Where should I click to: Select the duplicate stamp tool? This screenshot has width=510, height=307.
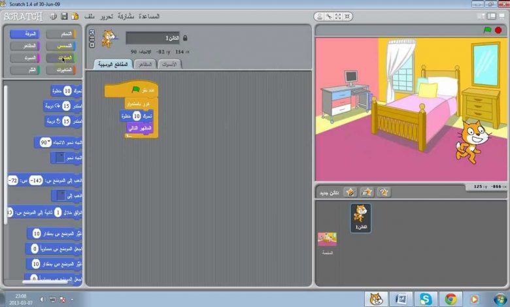320,16
